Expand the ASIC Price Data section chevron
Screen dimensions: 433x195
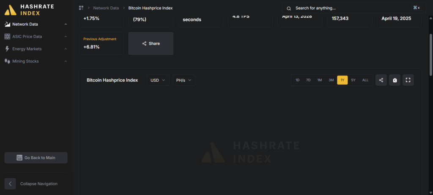[66, 37]
